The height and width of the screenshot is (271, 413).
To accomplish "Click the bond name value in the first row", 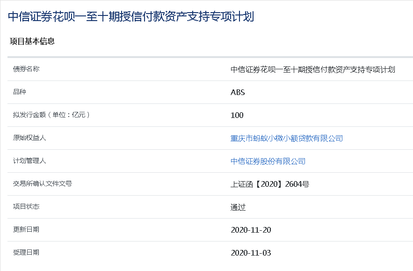I will pyautogui.click(x=312, y=69).
